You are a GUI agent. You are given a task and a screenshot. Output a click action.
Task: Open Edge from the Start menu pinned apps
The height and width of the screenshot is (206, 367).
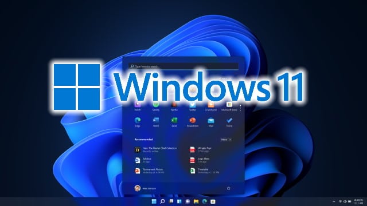click(x=138, y=122)
